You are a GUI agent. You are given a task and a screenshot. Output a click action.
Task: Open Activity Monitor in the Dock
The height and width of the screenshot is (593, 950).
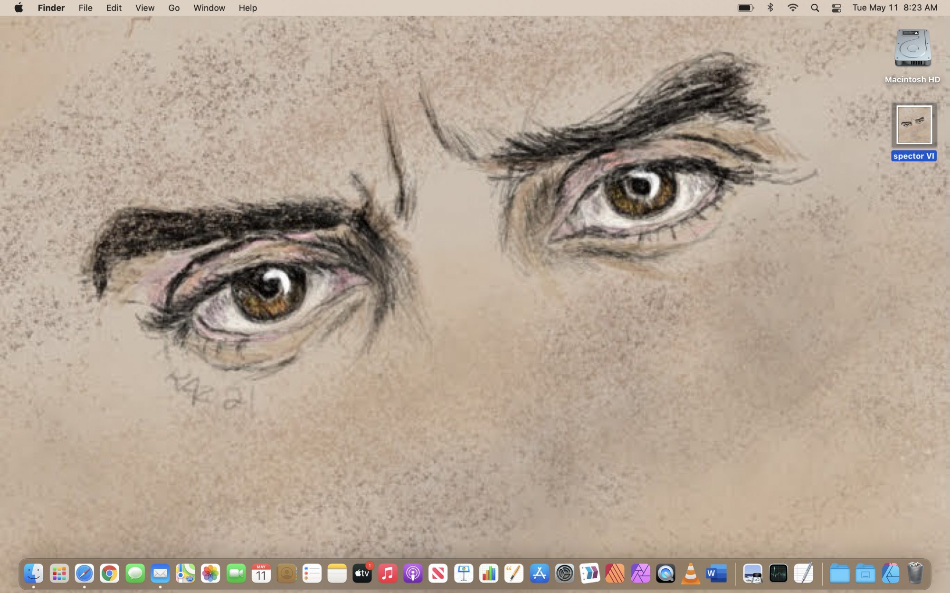tap(778, 574)
